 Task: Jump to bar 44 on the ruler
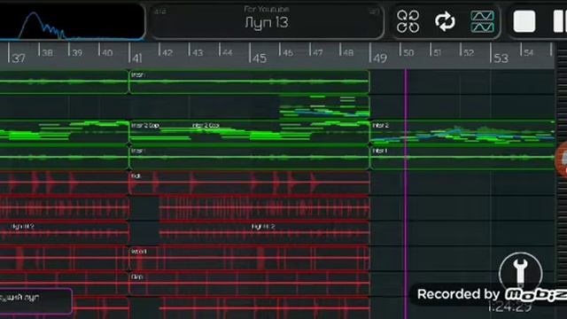(x=227, y=53)
